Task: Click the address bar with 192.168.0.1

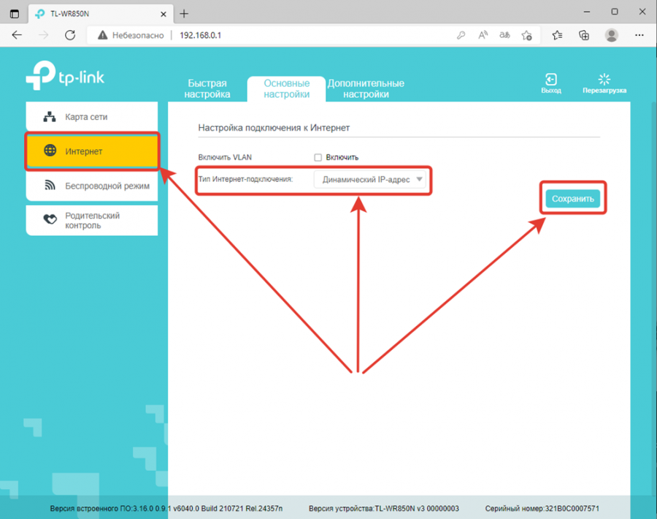Action: point(292,35)
